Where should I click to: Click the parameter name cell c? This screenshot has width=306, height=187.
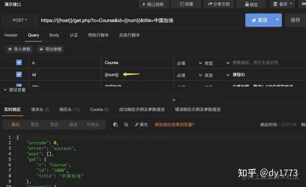pyautogui.click(x=65, y=63)
